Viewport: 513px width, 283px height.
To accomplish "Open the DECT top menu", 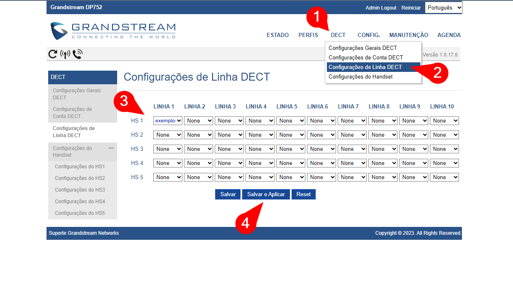I will tap(338, 35).
